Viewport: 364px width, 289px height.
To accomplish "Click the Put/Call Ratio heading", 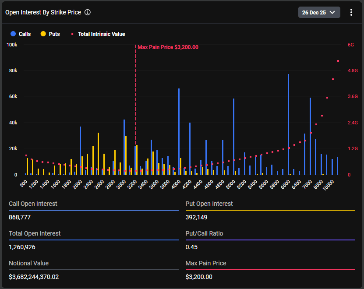I will point(204,233).
